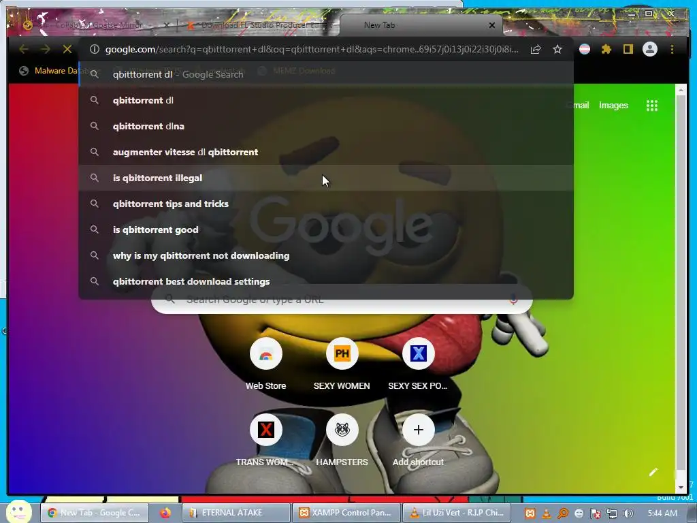Switch to New Tab - Google Chrome taskbar button
The height and width of the screenshot is (523, 697).
[94, 513]
